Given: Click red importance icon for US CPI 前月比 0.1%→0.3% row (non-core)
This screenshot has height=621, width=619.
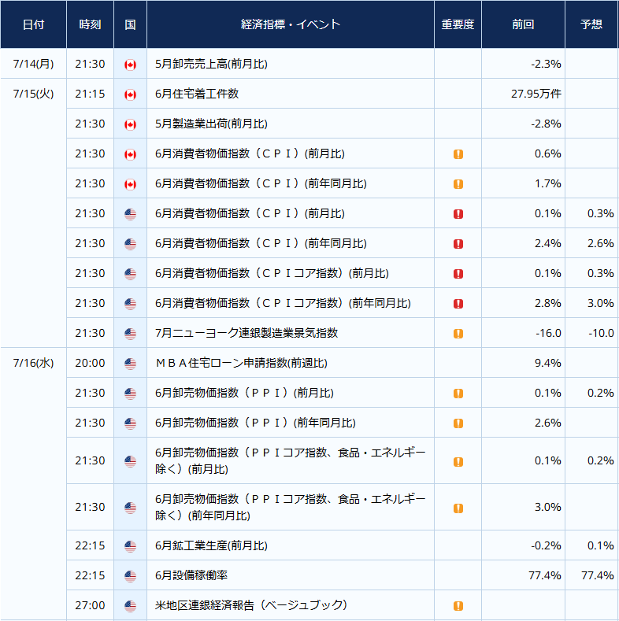Looking at the screenshot, I should click(x=458, y=214).
